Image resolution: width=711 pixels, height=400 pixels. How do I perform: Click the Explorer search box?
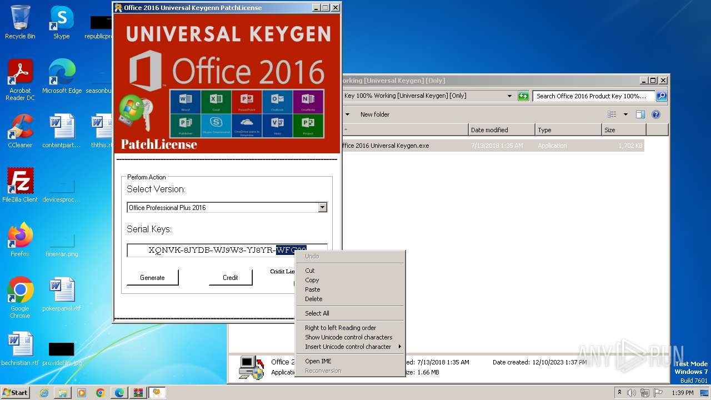point(594,96)
